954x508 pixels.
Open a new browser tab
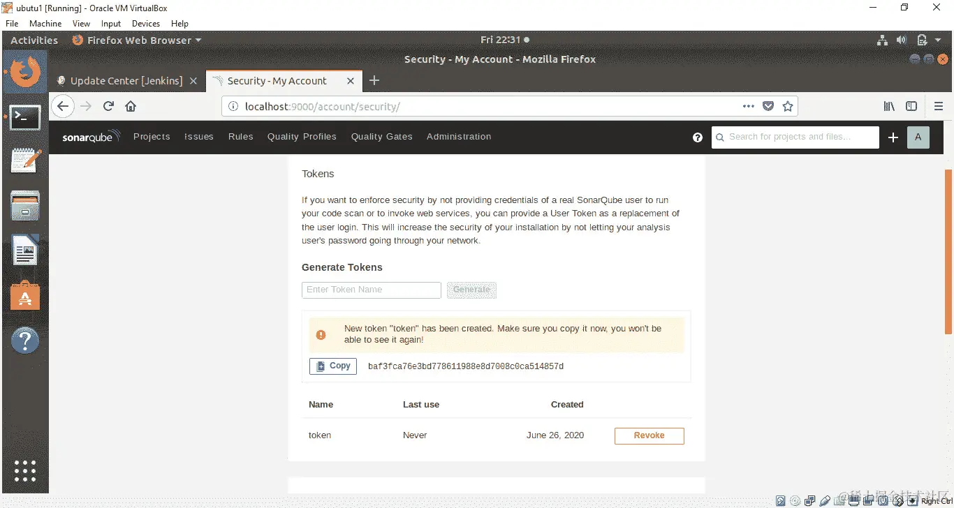tap(374, 81)
